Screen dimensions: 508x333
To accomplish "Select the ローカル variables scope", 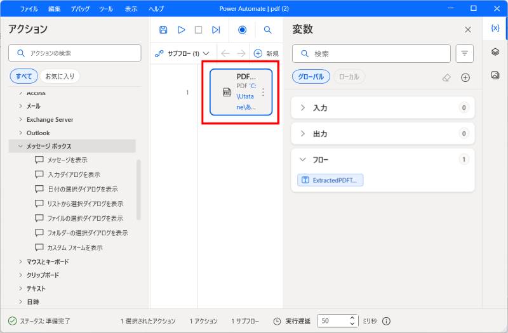I will 349,77.
